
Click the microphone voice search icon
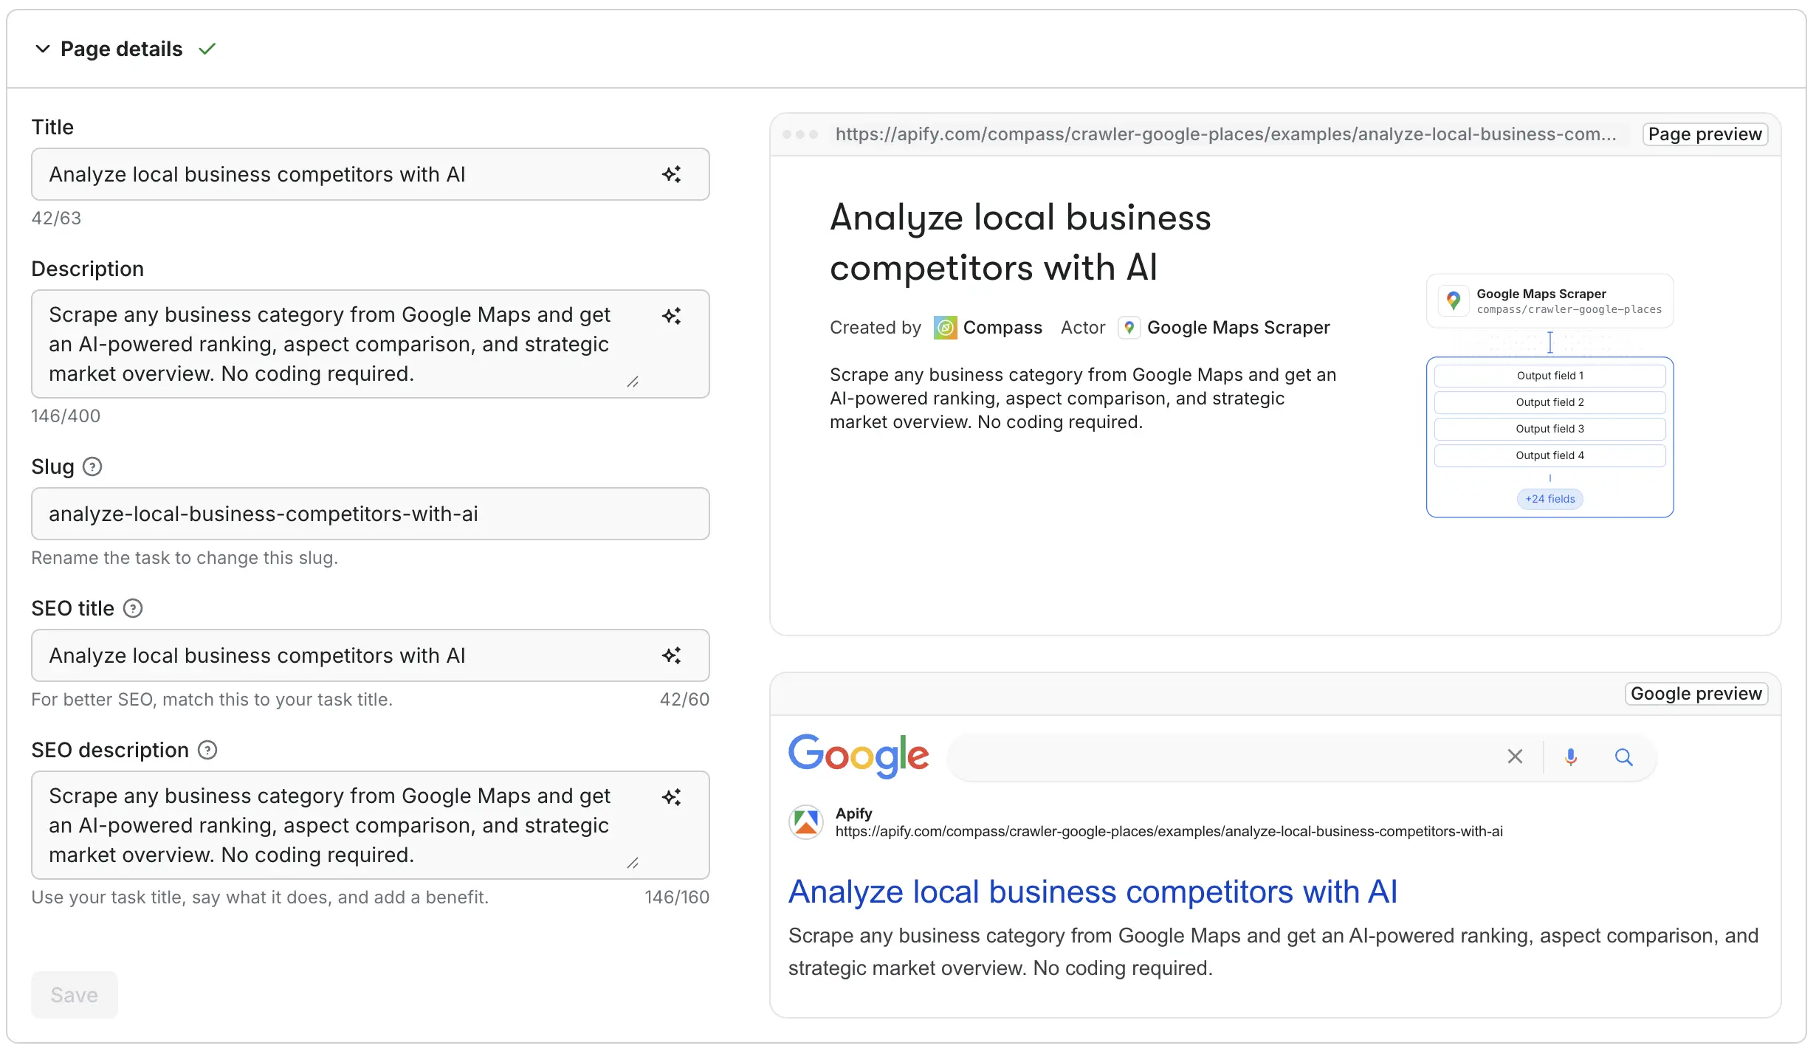coord(1571,757)
